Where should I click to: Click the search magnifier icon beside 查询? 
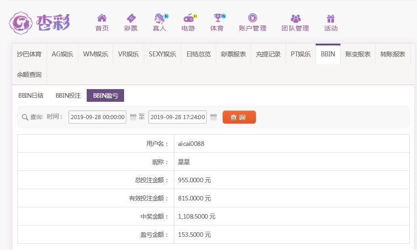pos(25,117)
